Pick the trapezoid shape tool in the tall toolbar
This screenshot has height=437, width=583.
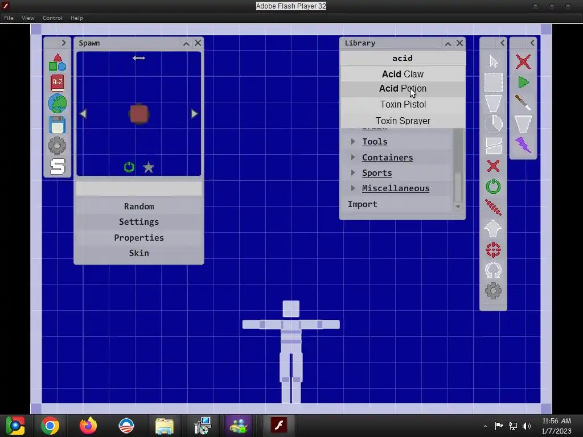[494, 104]
